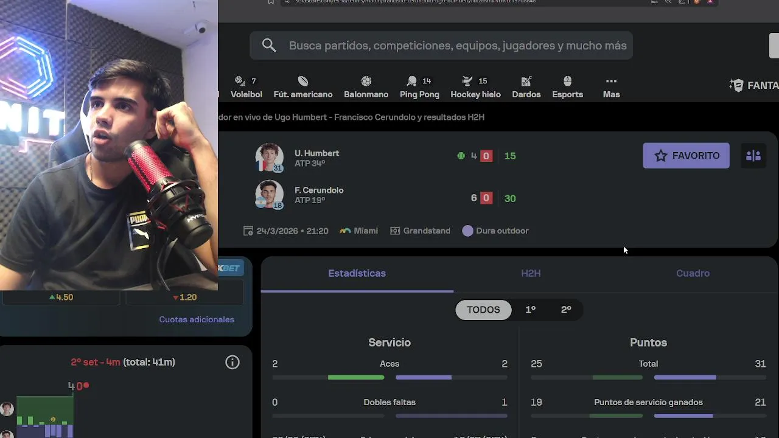Image resolution: width=779 pixels, height=438 pixels.
Task: Click the '2º set - 4m' status text
Action: click(x=96, y=362)
